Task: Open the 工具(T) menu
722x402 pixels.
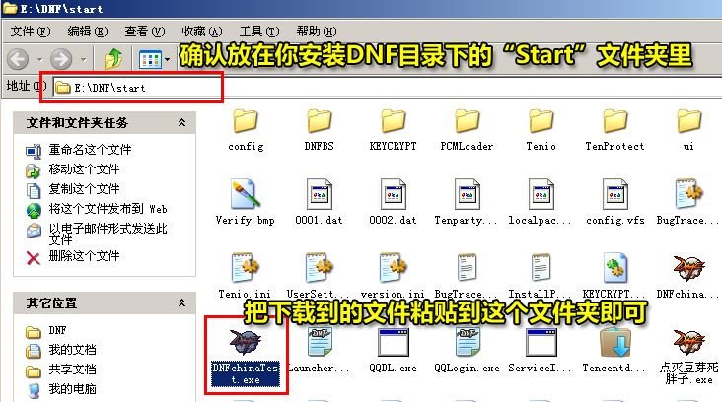Action: pyautogui.click(x=259, y=32)
